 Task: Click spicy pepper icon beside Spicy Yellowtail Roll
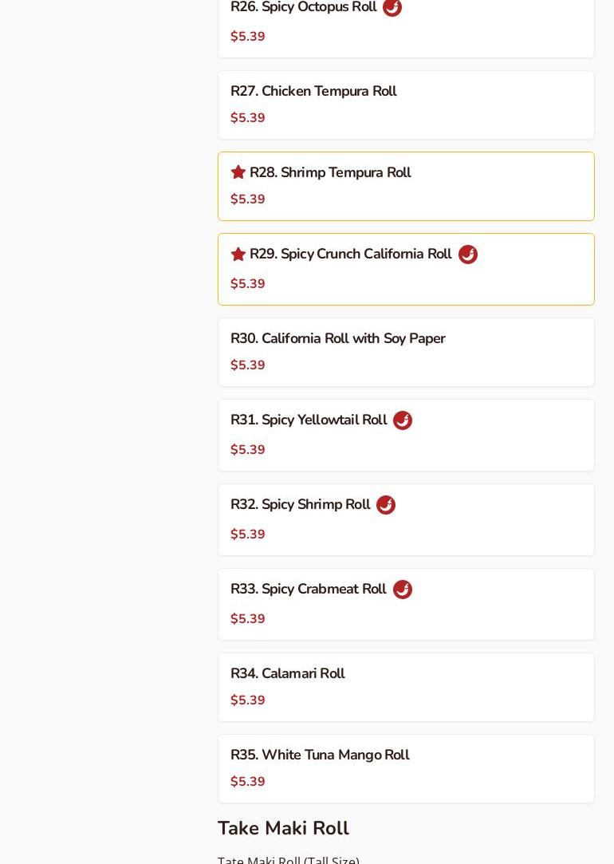coord(403,420)
